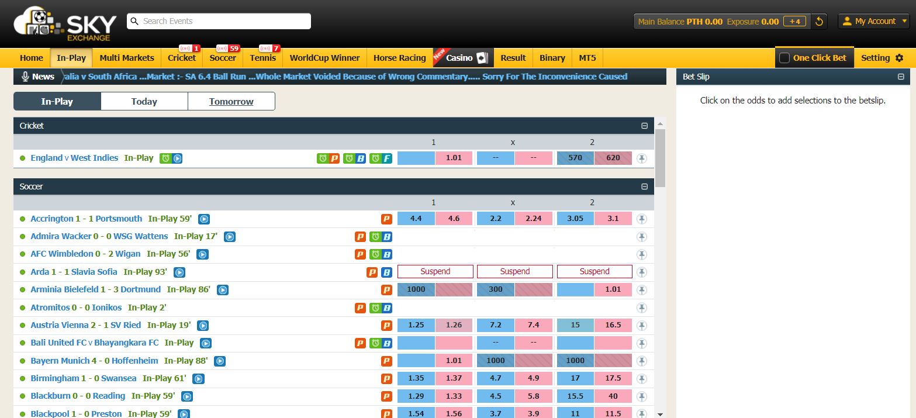Click the Premium P icon for Bayern Munich

(x=386, y=361)
